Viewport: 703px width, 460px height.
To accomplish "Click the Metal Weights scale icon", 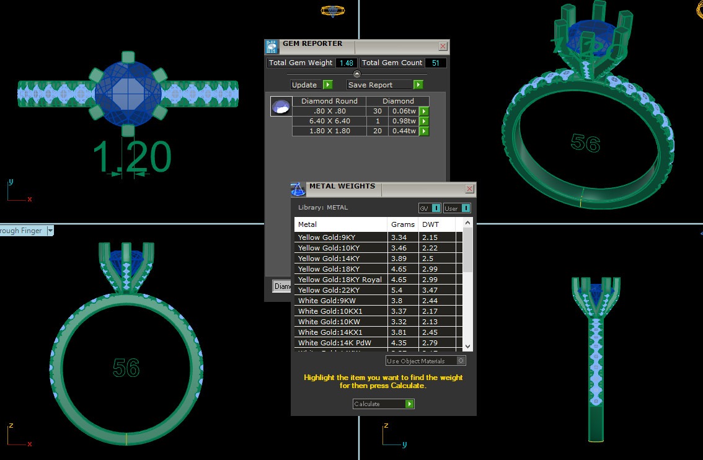I will coord(298,188).
